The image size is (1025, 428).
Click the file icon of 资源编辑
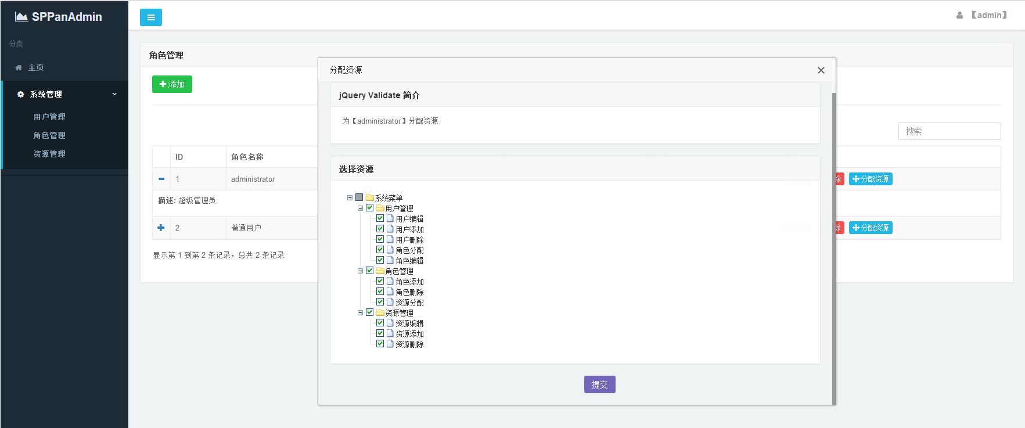point(390,323)
